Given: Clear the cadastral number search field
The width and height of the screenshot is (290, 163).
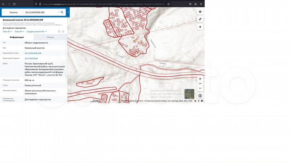Looking at the screenshot, I should tap(58, 12).
